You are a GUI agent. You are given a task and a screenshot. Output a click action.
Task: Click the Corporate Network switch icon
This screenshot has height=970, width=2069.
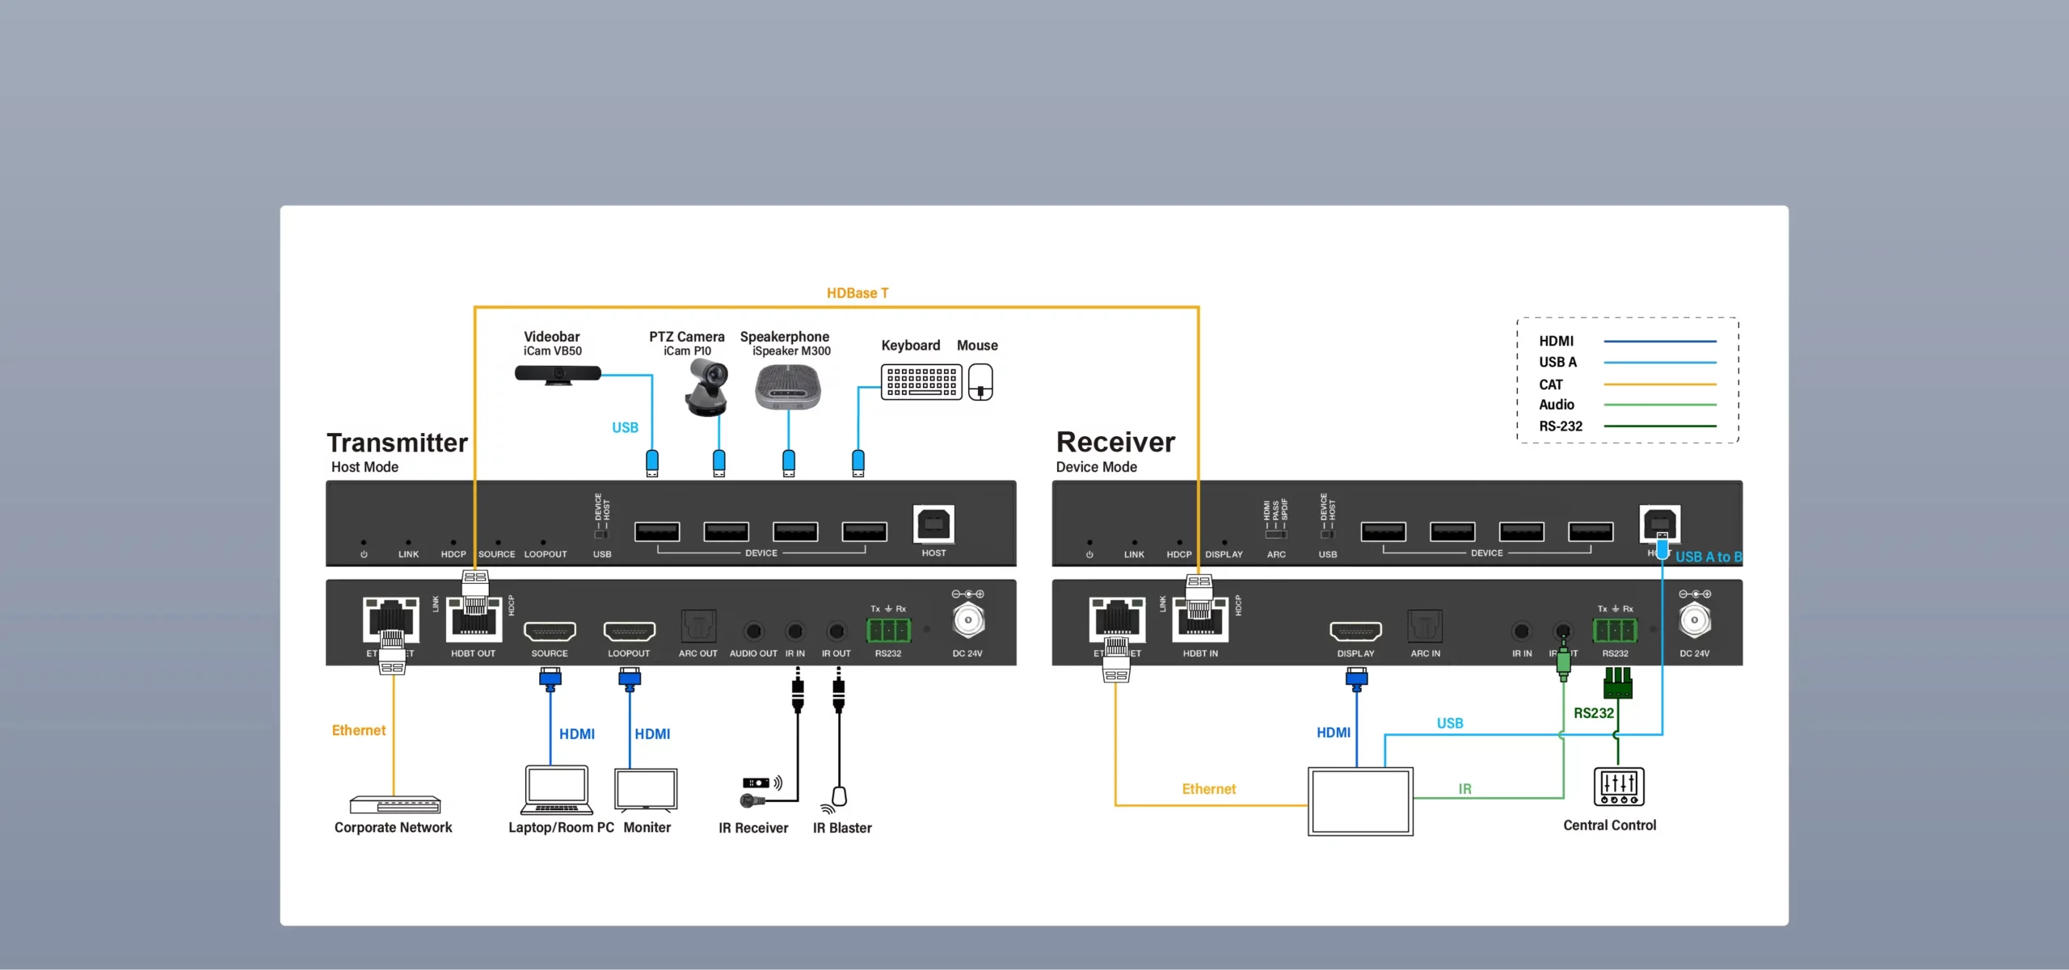coord(394,804)
